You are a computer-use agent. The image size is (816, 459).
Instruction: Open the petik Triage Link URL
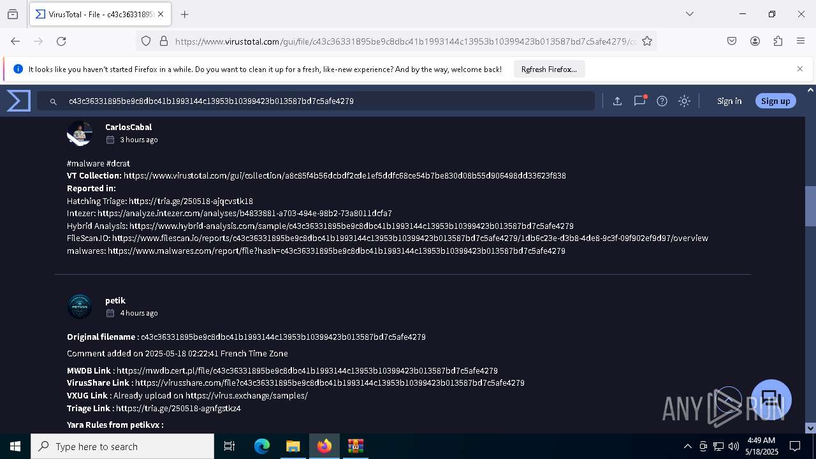pos(178,408)
